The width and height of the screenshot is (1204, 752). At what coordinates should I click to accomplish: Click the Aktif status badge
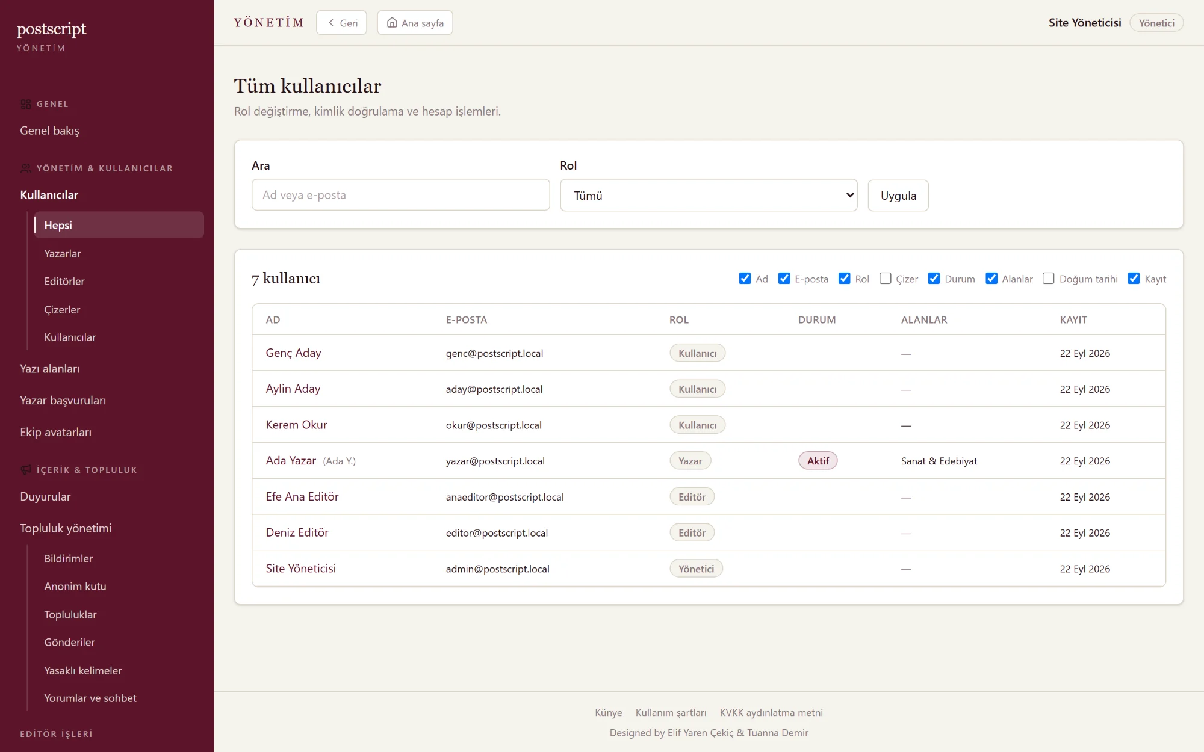tap(818, 461)
